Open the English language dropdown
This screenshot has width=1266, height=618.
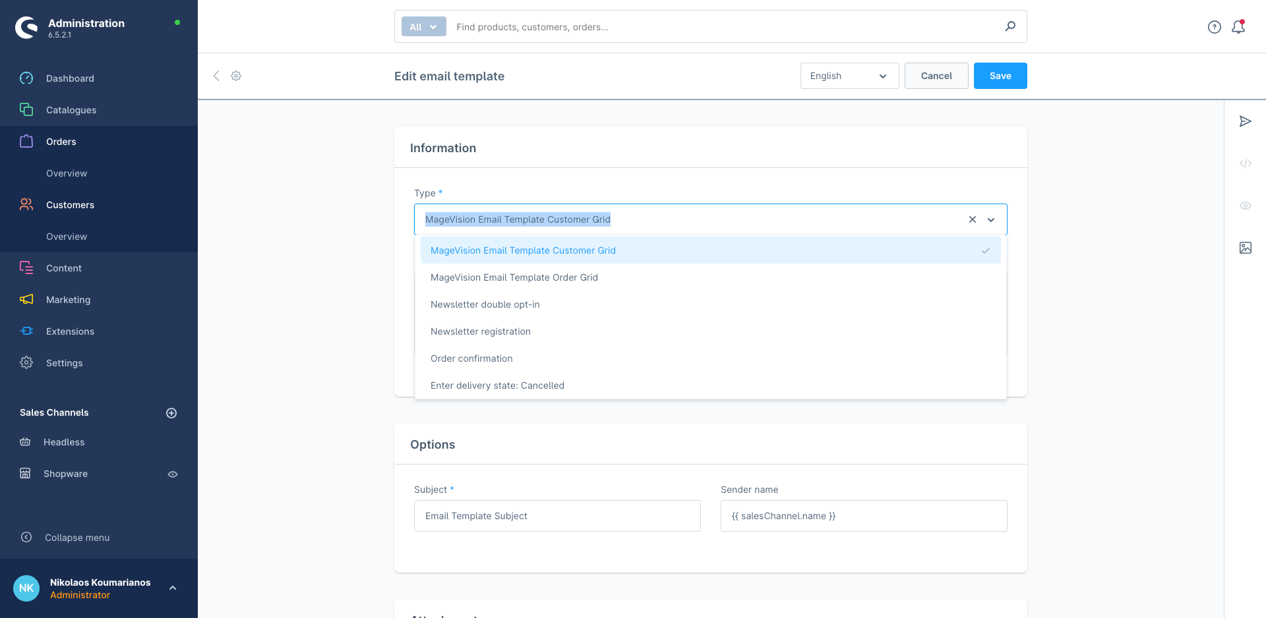coord(849,76)
